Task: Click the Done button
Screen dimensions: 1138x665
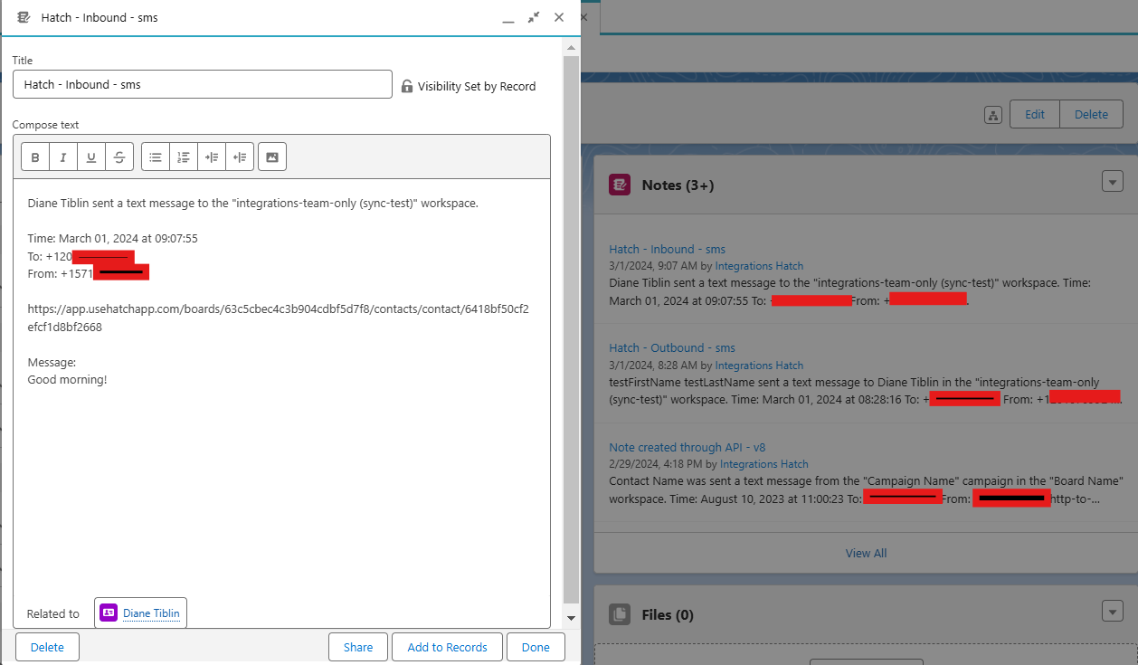Action: [536, 647]
